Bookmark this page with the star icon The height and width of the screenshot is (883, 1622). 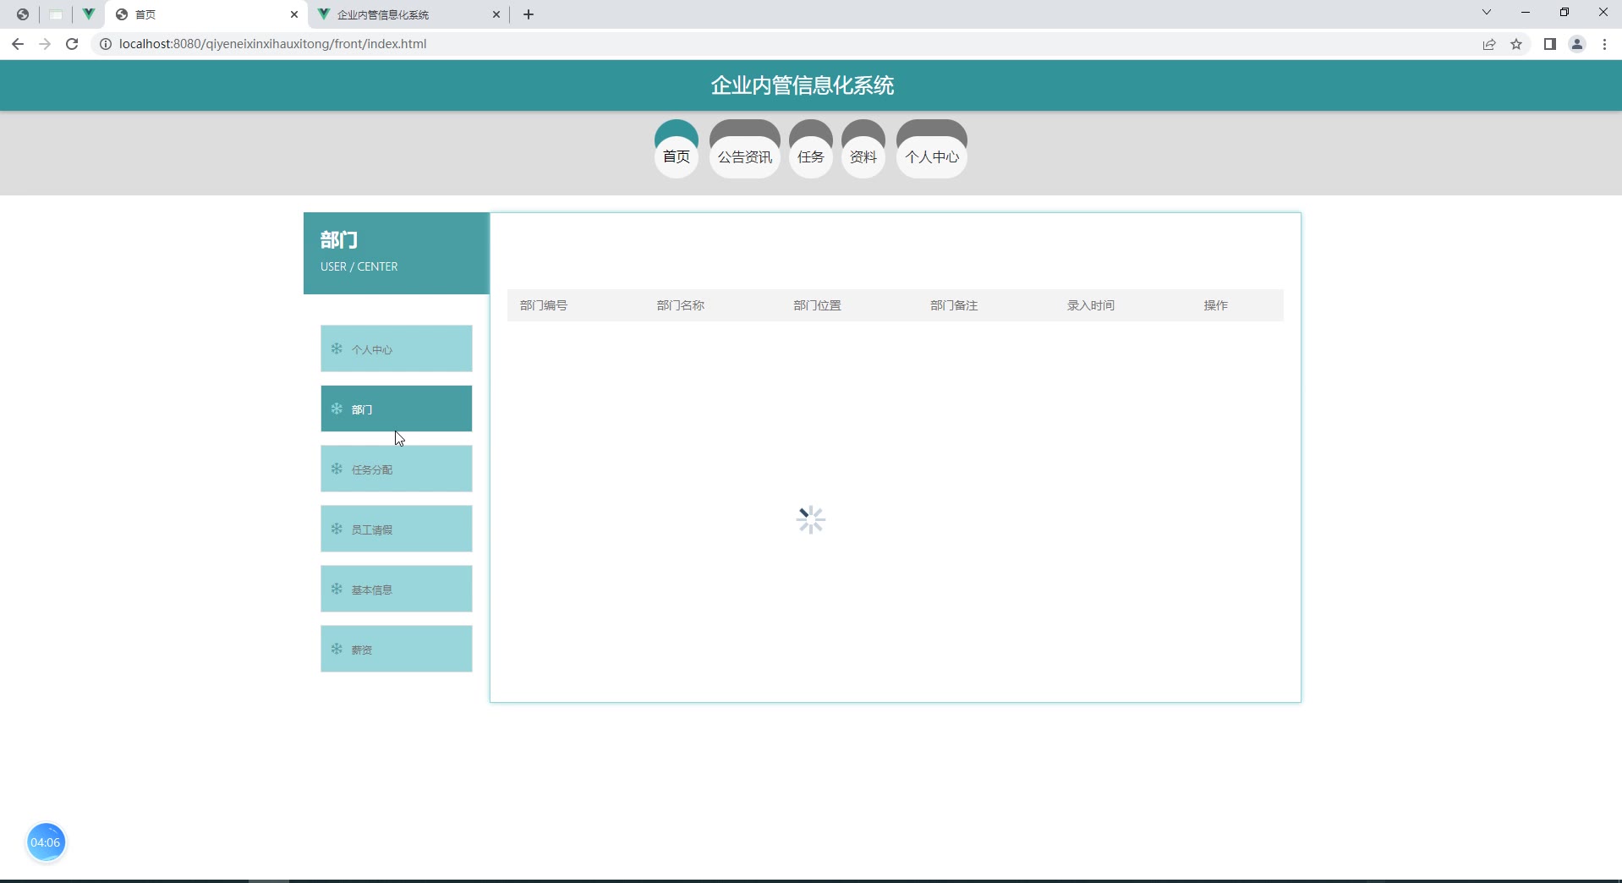[x=1516, y=44]
